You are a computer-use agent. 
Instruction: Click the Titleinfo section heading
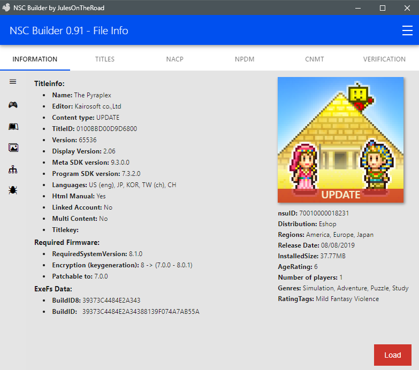point(49,83)
